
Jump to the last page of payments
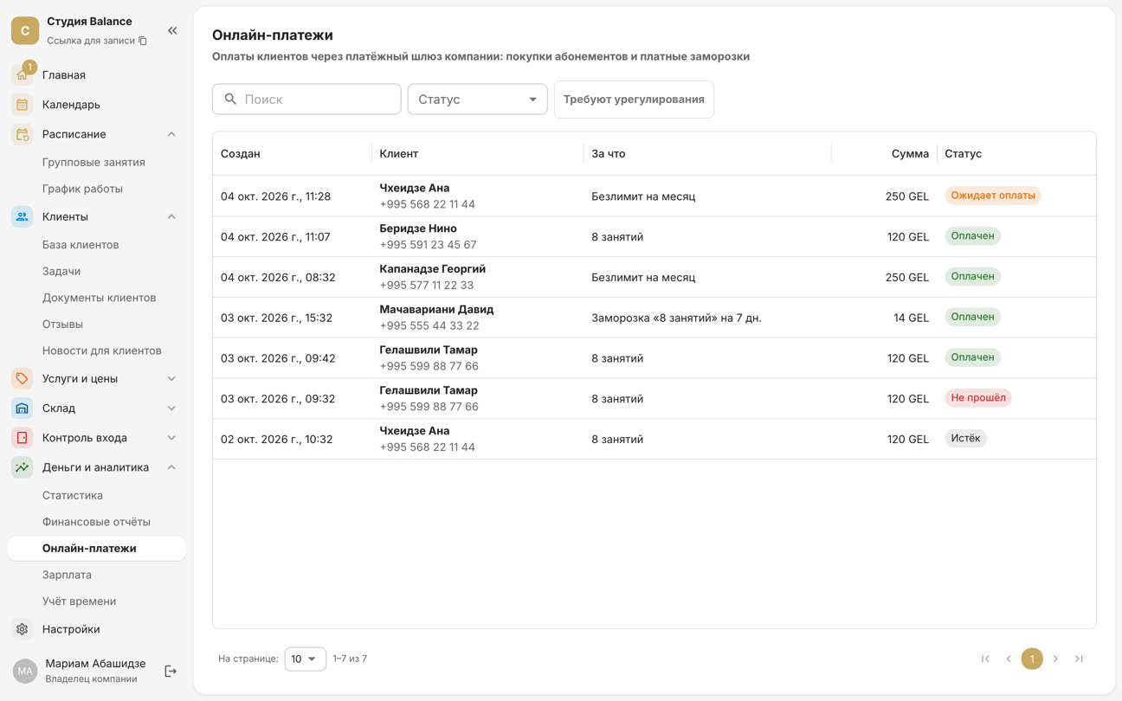1079,659
